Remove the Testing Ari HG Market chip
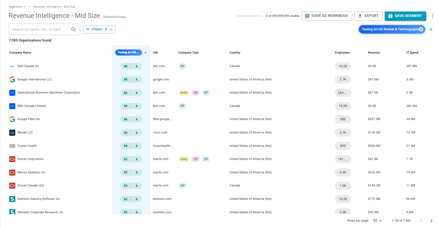This screenshot has width=438, height=227. (421, 29)
